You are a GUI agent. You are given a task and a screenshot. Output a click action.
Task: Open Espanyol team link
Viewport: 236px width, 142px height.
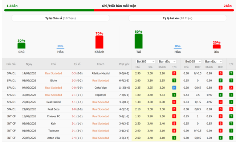tap(101, 95)
